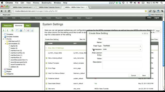Click the volume icon in menu bar

pyautogui.click(x=135, y=3)
